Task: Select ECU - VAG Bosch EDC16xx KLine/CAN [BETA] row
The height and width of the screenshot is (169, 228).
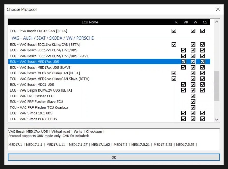Action: click(109, 44)
